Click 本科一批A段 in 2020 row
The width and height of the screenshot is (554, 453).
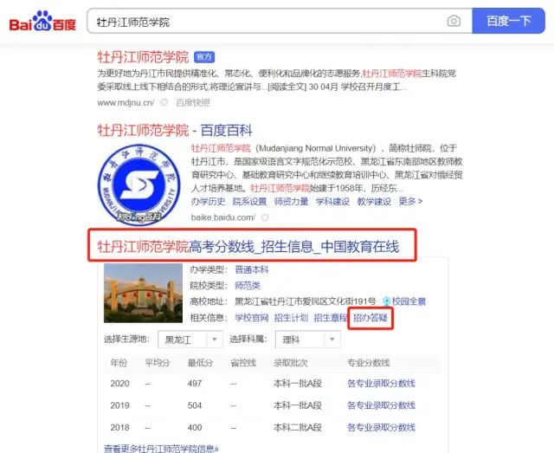(298, 384)
